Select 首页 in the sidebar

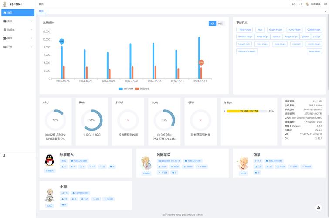click(17, 12)
